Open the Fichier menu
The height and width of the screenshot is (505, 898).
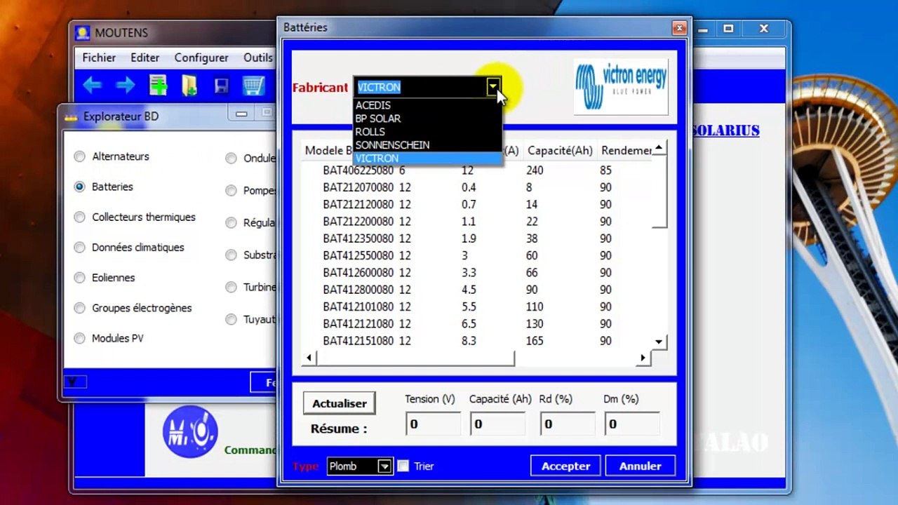(99, 58)
